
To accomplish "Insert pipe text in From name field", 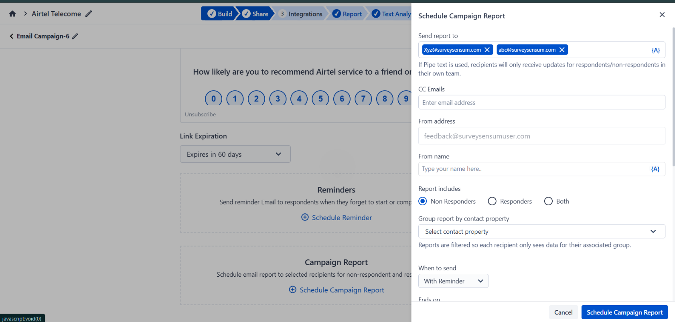I will tap(655, 169).
